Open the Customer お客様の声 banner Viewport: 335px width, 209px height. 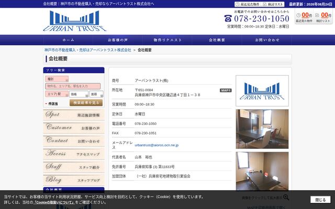click(74, 127)
